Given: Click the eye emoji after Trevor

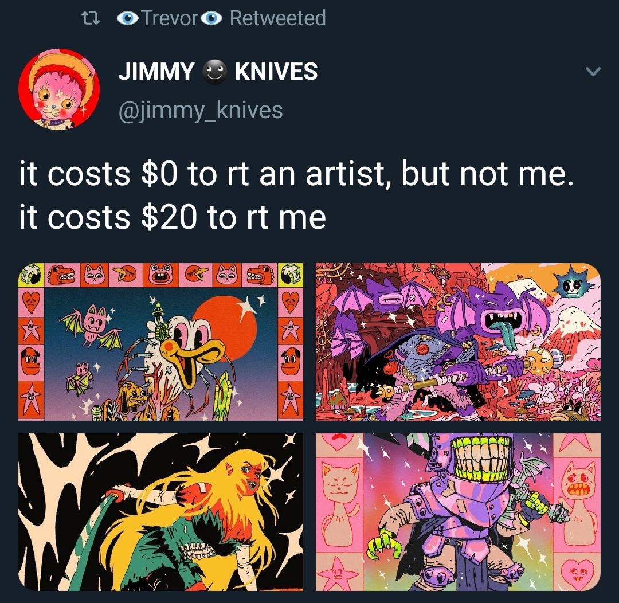Looking at the screenshot, I should (212, 18).
